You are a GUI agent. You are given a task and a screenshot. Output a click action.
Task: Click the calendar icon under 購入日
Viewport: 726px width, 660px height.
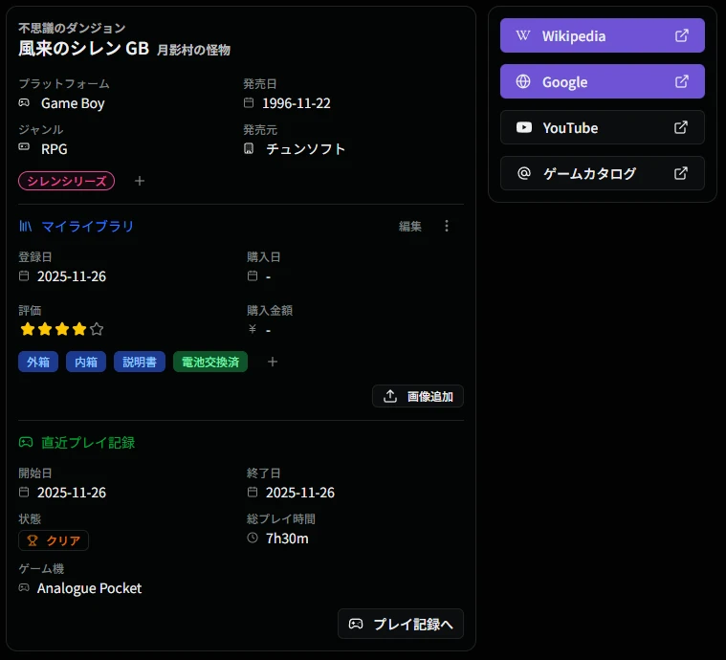click(x=253, y=276)
